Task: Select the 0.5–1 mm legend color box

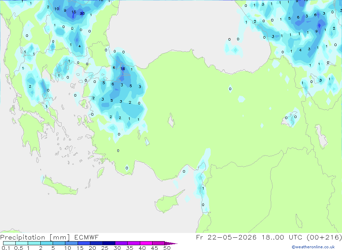Action: pyautogui.click(x=22, y=243)
